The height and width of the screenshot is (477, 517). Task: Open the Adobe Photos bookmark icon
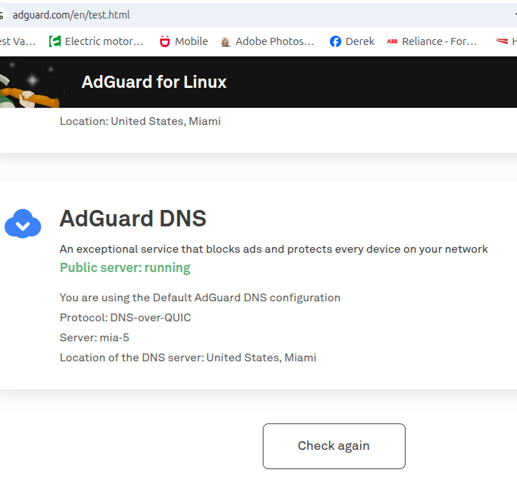click(226, 41)
